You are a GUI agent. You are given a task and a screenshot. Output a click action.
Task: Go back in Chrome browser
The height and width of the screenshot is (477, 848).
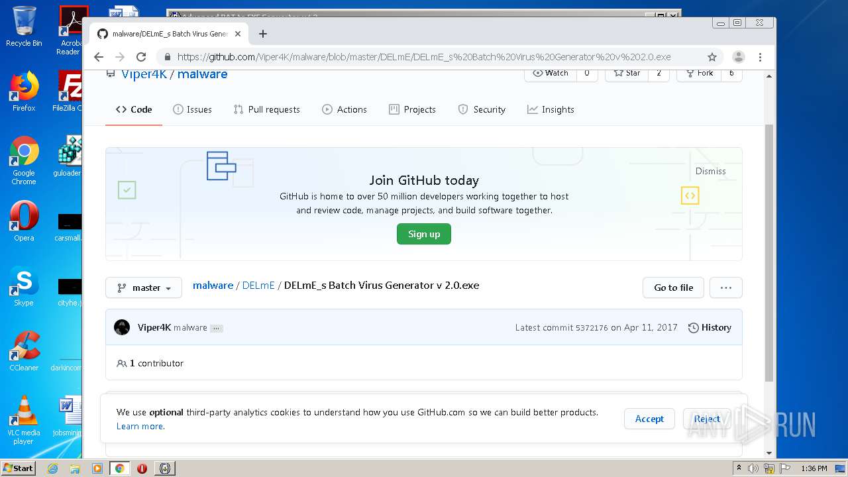click(99, 57)
